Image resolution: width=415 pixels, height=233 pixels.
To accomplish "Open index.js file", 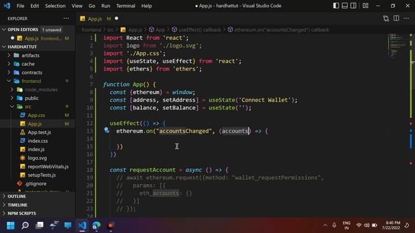I will click(38, 150).
